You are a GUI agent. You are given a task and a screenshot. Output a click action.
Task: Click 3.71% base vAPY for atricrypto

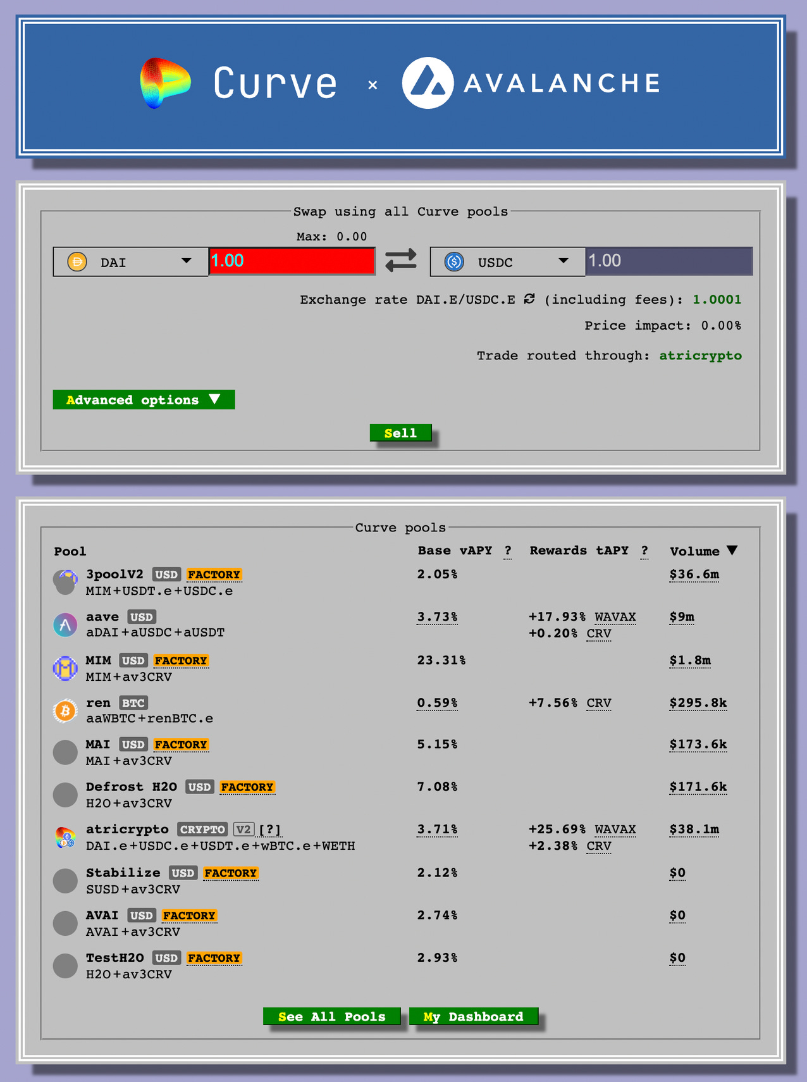click(437, 830)
